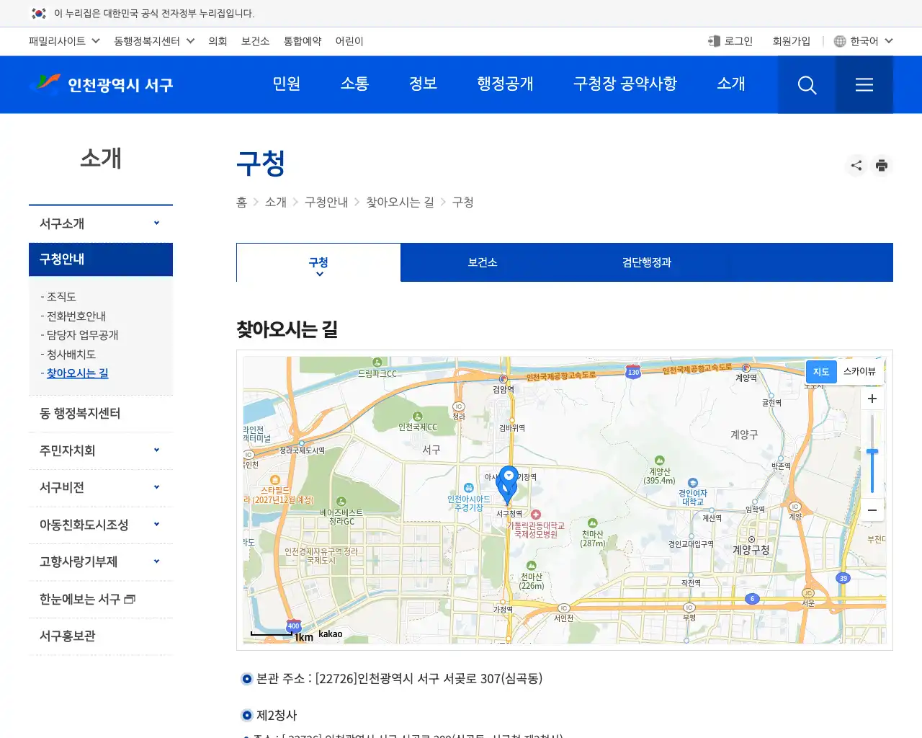Click the zoom in plus on the map
This screenshot has width=922, height=738.
(x=872, y=398)
